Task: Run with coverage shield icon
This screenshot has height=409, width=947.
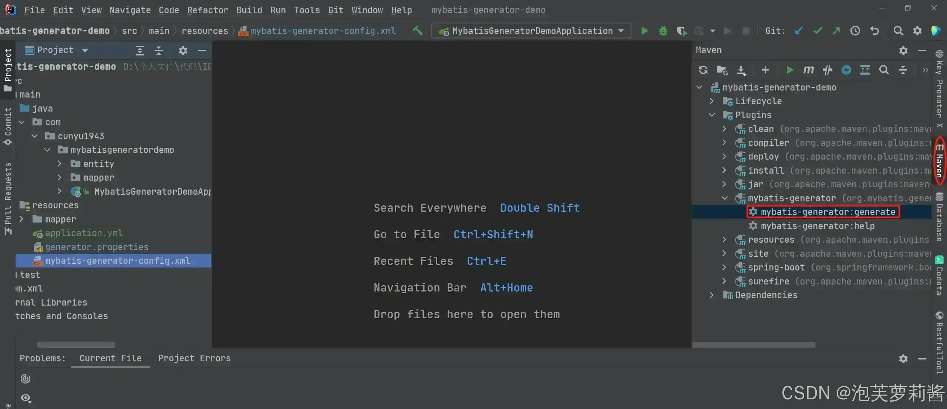Action: 681,31
